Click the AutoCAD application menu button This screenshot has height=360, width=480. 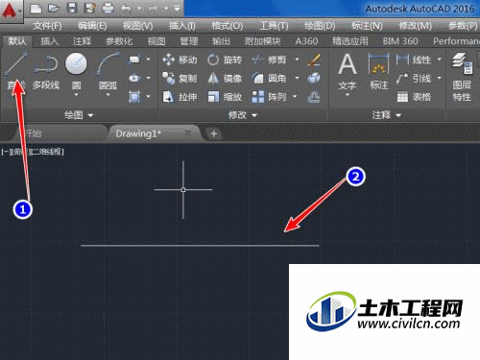(11, 11)
